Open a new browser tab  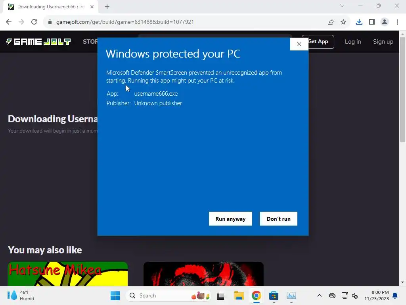click(x=107, y=7)
